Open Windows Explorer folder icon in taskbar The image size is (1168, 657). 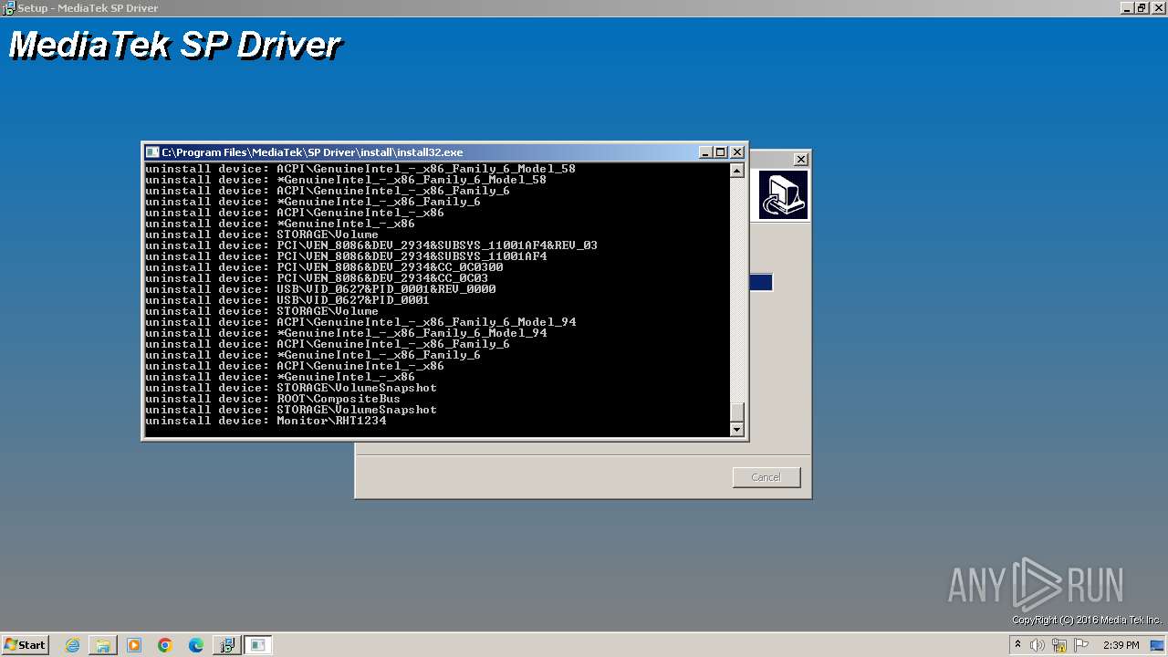tap(103, 645)
